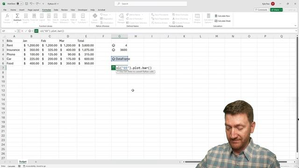Screen dimensions: 299x168
Task: Click Calculate Now
Action: coord(222,16)
